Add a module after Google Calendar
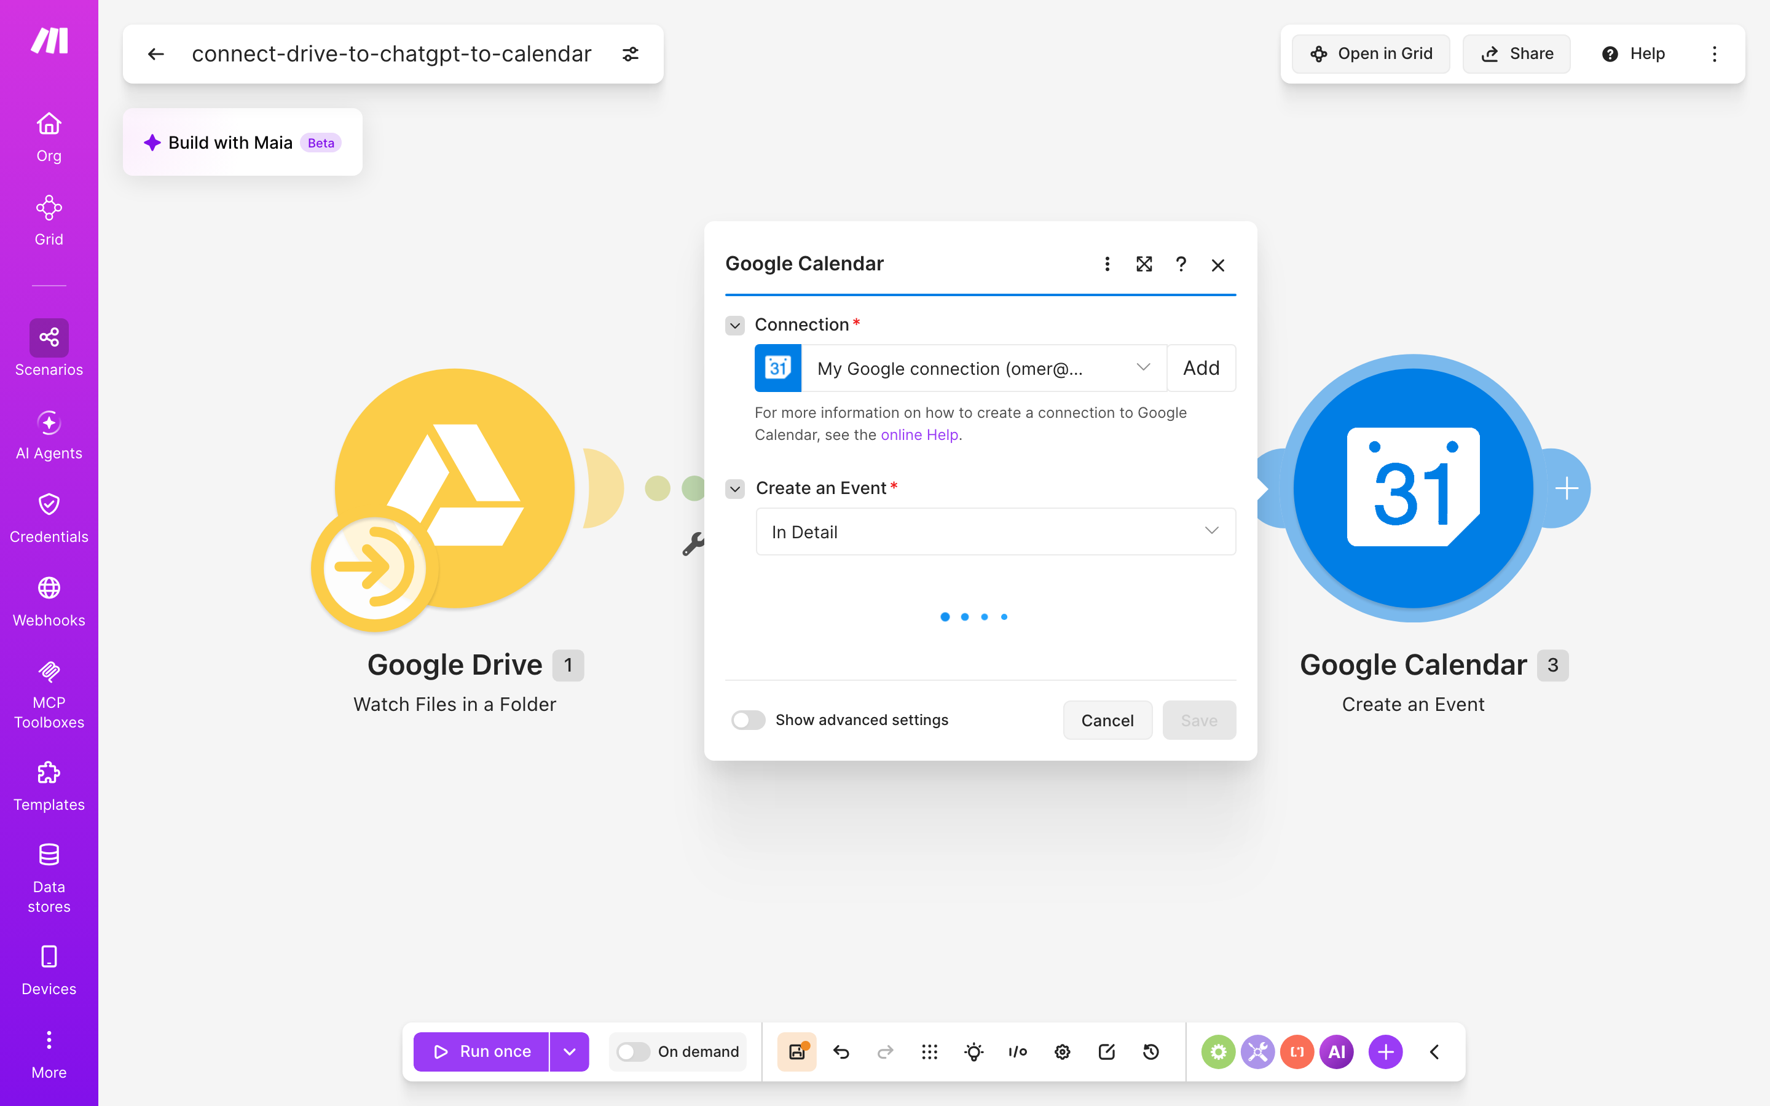The width and height of the screenshot is (1770, 1106). 1566,488
